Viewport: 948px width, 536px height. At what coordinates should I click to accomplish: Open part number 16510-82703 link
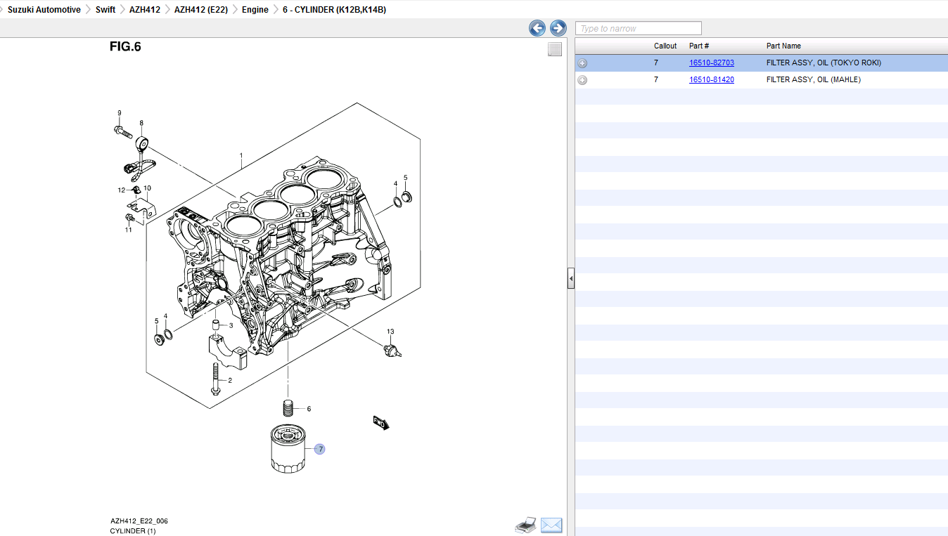[711, 63]
